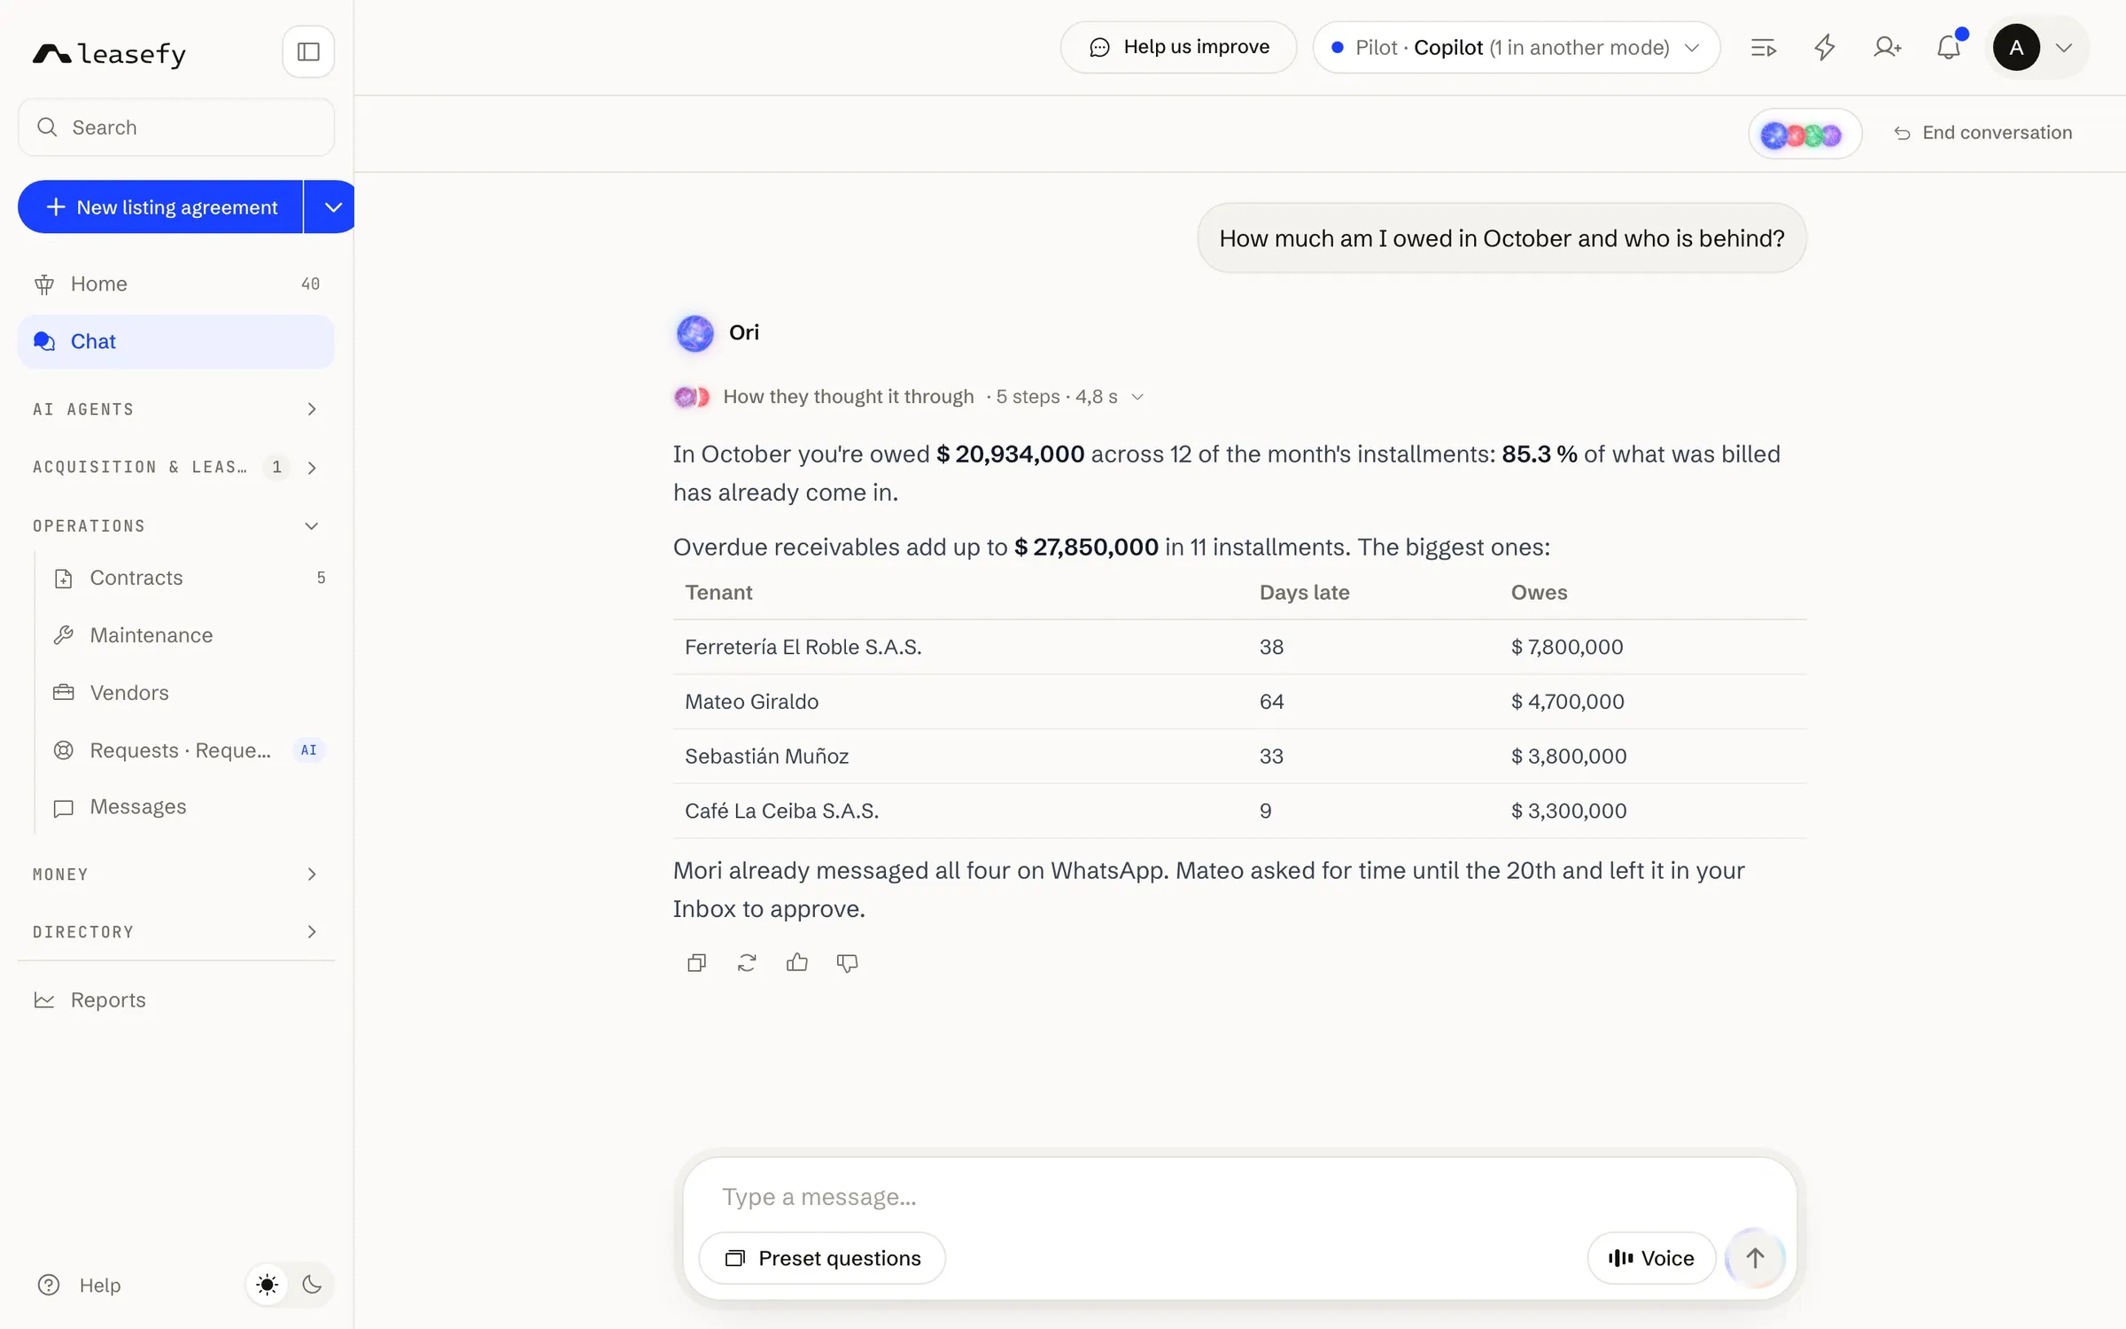Focus the Search field
Image resolution: width=2126 pixels, height=1329 pixels.
tap(175, 128)
